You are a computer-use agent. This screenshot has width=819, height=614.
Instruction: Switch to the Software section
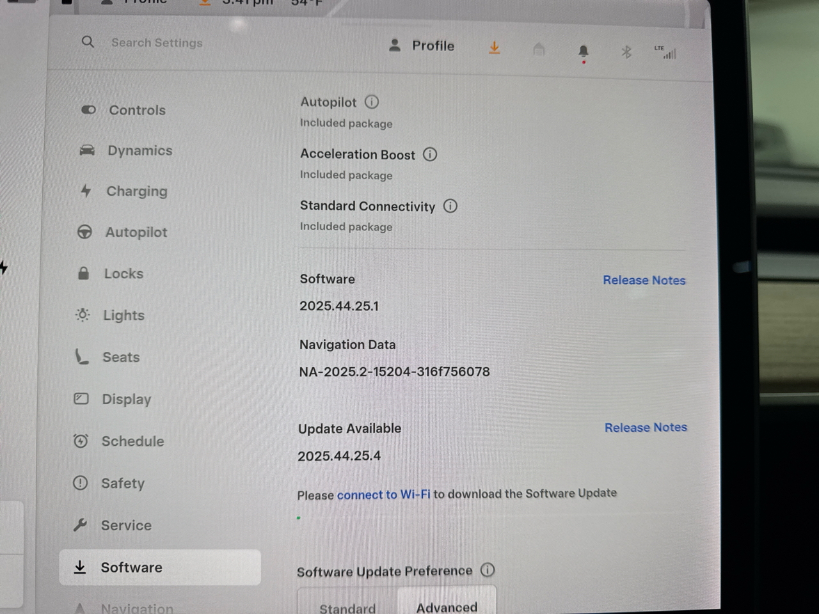point(131,567)
